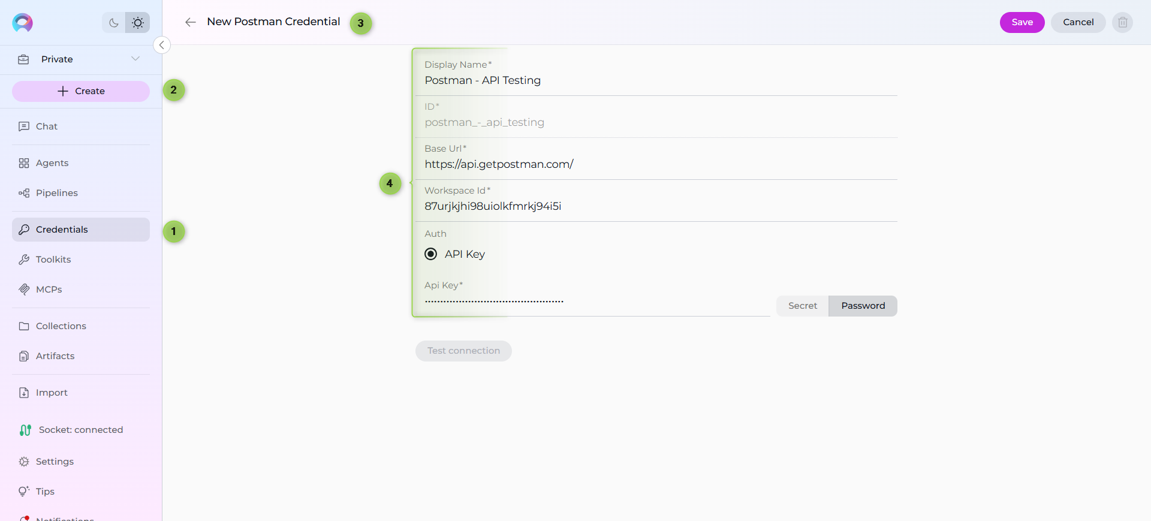Switch to light mode sun icon
This screenshot has height=521, width=1151.
[x=138, y=23]
